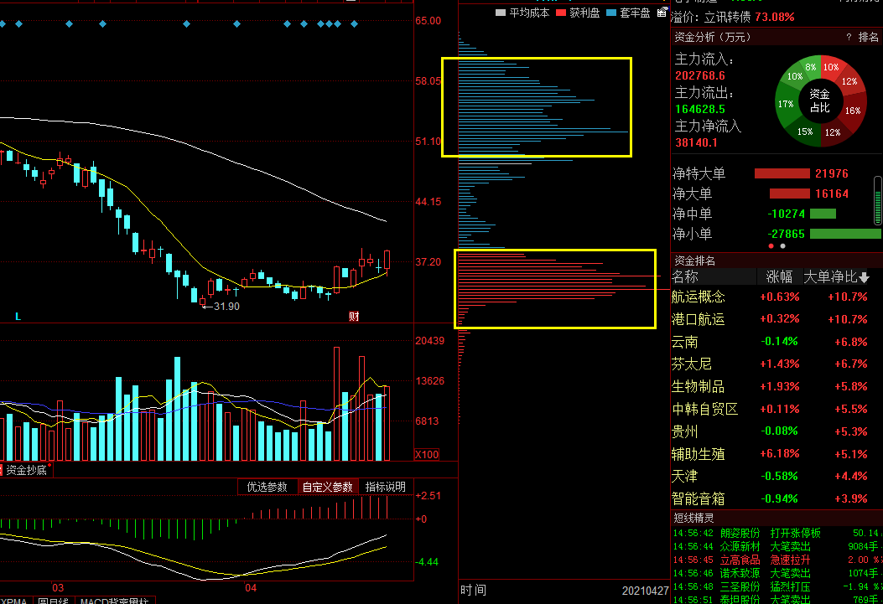The width and height of the screenshot is (883, 604).
Task: Click the green vertical gauge beside 净大单
Action: pos(877,201)
